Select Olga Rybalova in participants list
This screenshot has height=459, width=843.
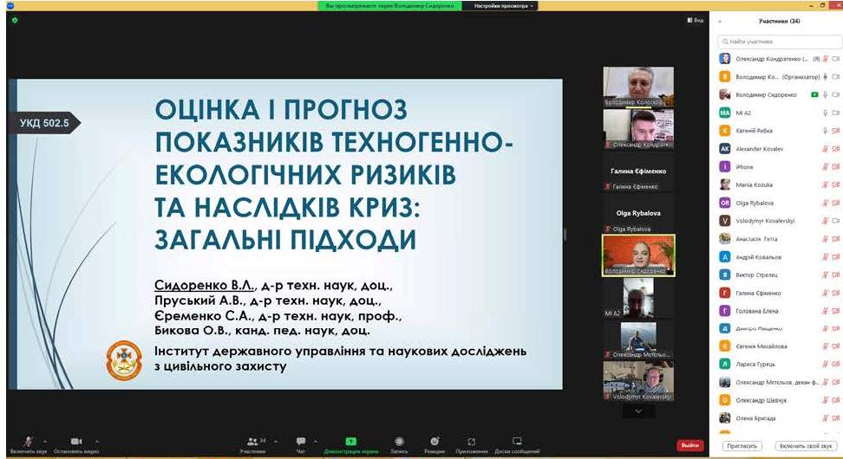[x=755, y=203]
